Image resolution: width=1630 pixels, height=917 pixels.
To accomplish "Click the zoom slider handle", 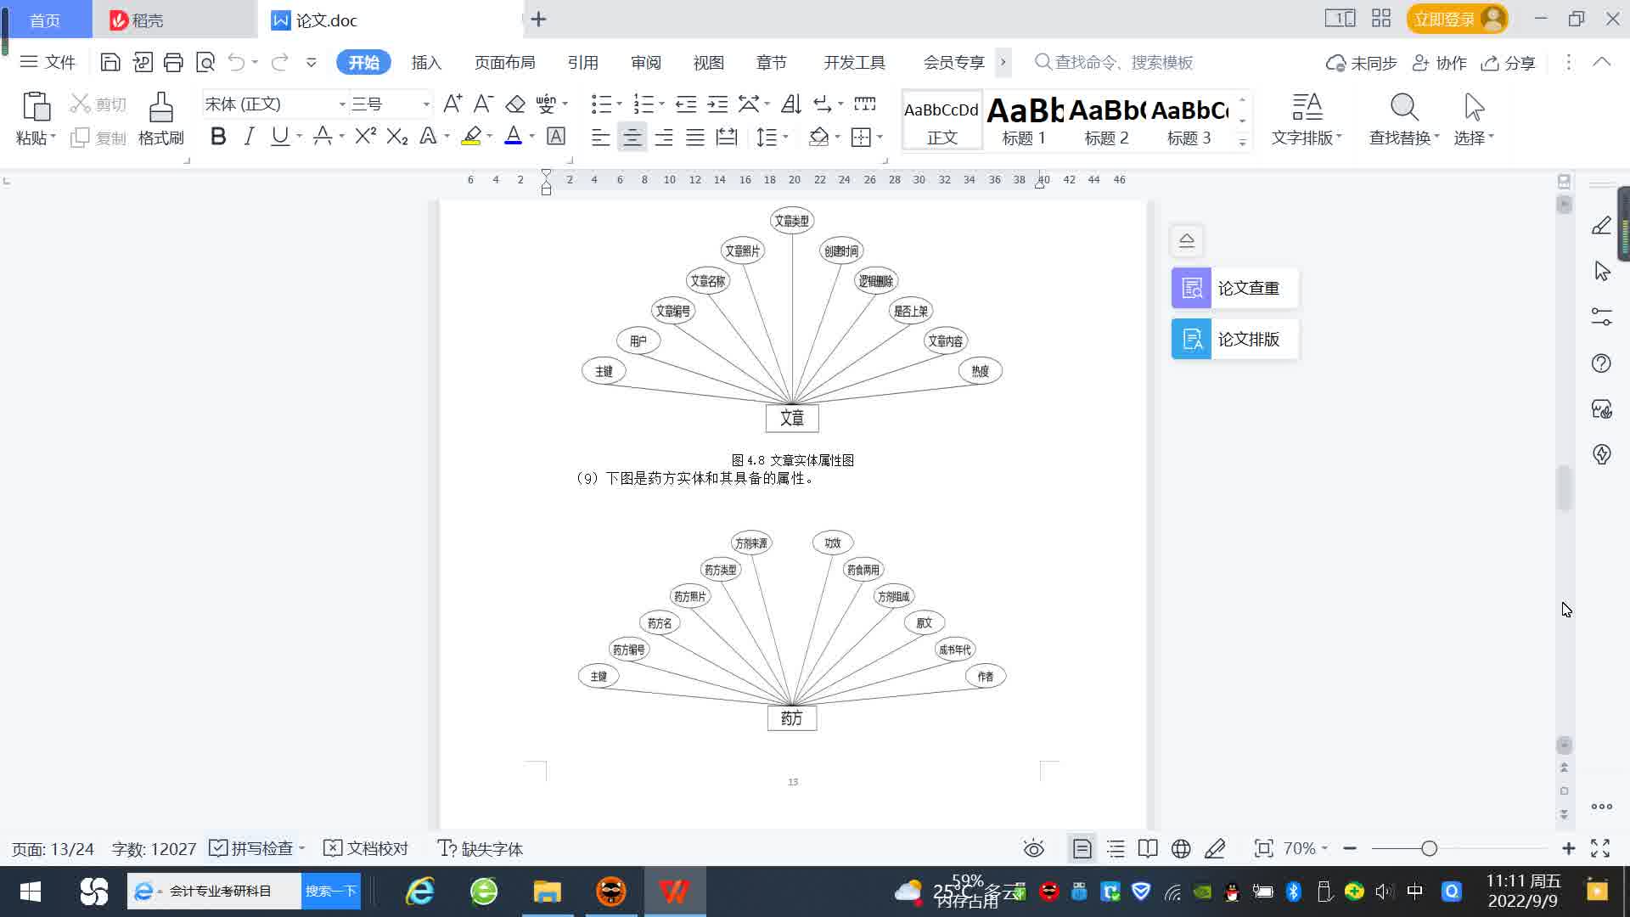I will tap(1429, 848).
